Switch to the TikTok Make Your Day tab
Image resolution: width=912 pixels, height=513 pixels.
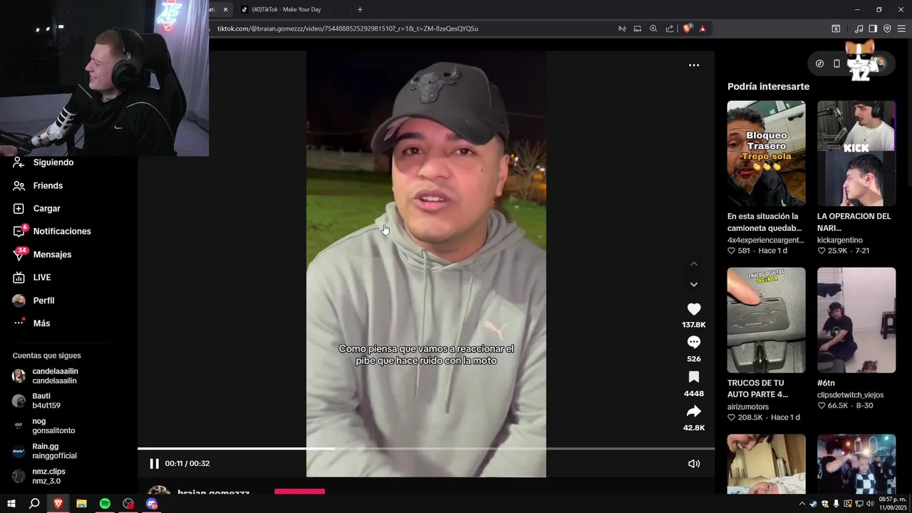pyautogui.click(x=287, y=9)
